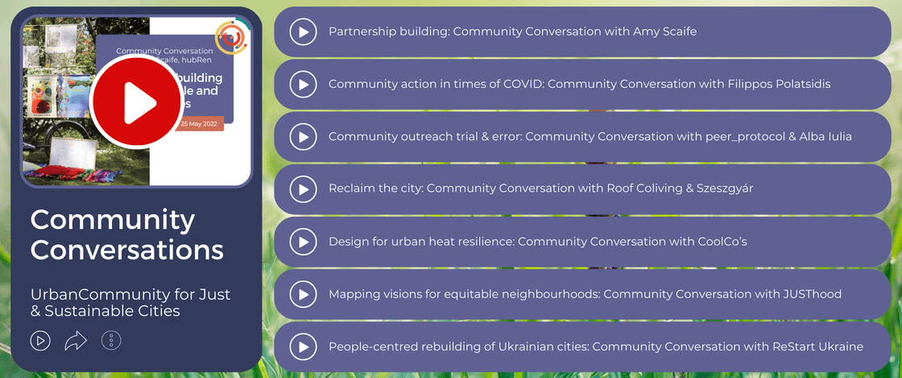Click the play icon beside the Filippos Polatsidis episode
902x378 pixels.
303,85
